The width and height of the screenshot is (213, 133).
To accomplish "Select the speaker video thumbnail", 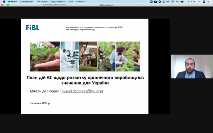I will tap(192, 66).
